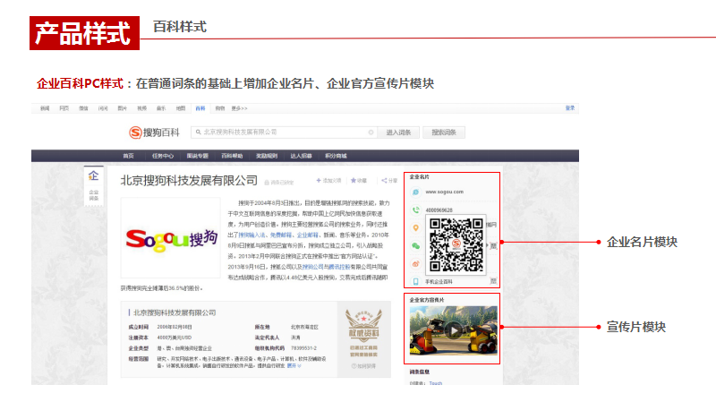Screen dimensions: 716x402
Task: Click the page title 北京搜狗科技发展有限公司
Action: click(x=189, y=181)
